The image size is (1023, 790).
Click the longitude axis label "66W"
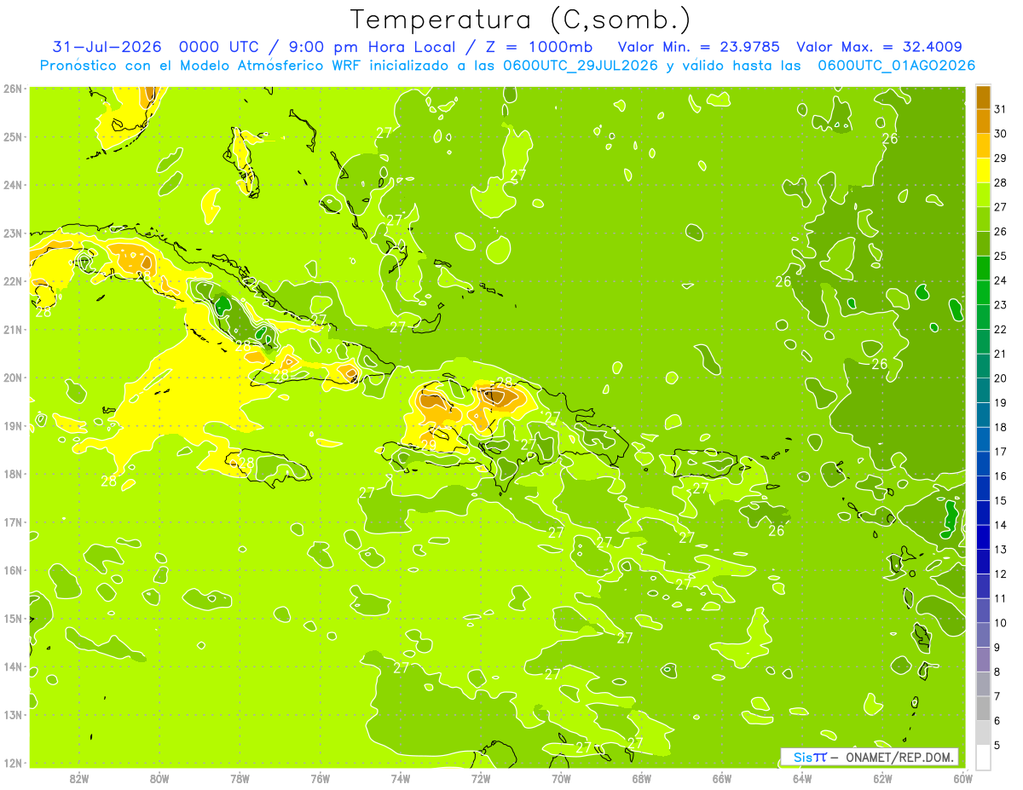(x=722, y=778)
